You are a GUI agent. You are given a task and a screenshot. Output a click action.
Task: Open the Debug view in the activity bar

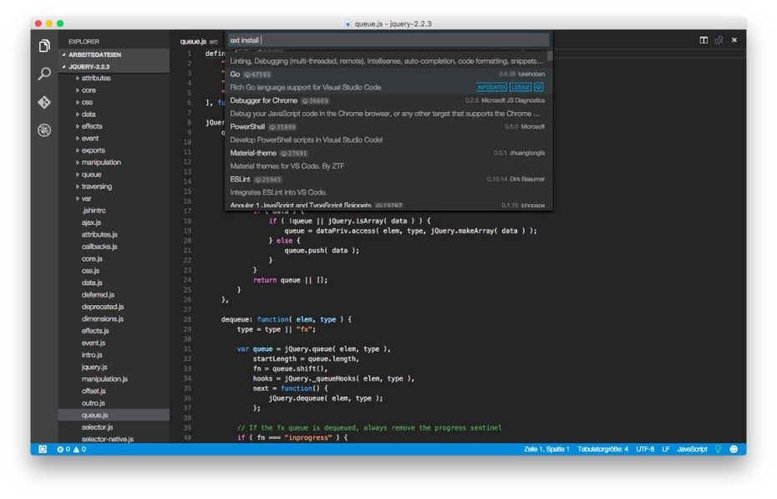pos(44,130)
